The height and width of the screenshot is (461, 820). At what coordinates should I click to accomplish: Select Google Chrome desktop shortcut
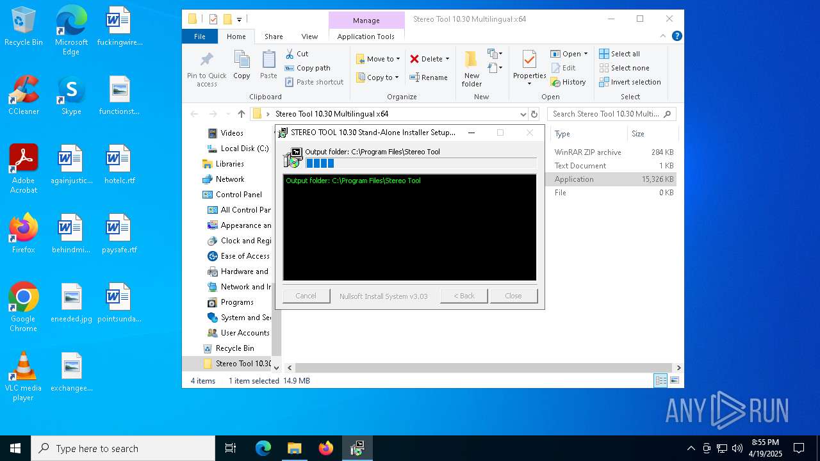click(24, 307)
